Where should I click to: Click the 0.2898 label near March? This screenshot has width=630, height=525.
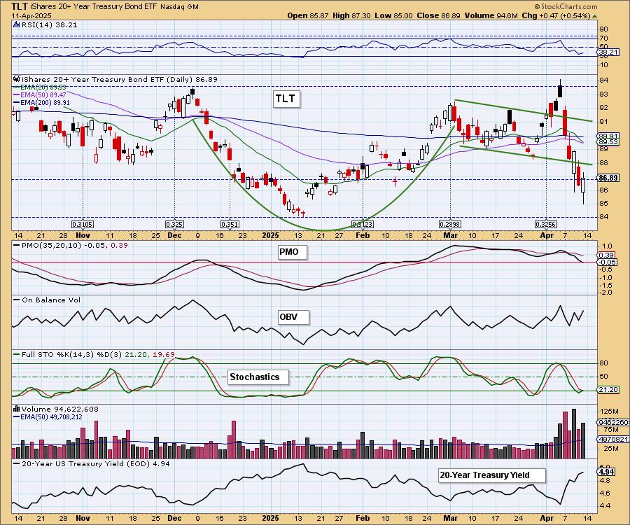(x=449, y=224)
